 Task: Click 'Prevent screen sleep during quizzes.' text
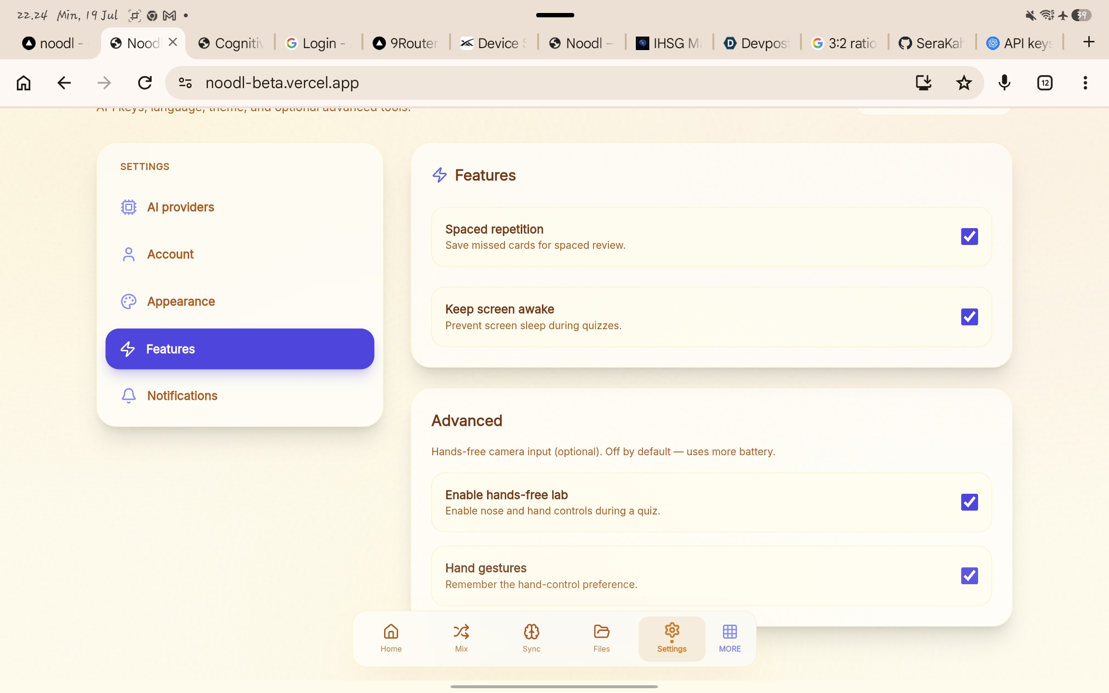point(533,325)
